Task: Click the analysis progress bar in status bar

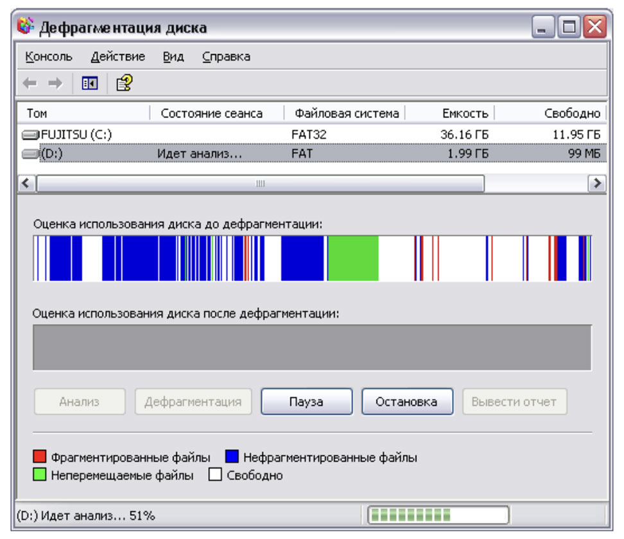Action: click(x=438, y=515)
